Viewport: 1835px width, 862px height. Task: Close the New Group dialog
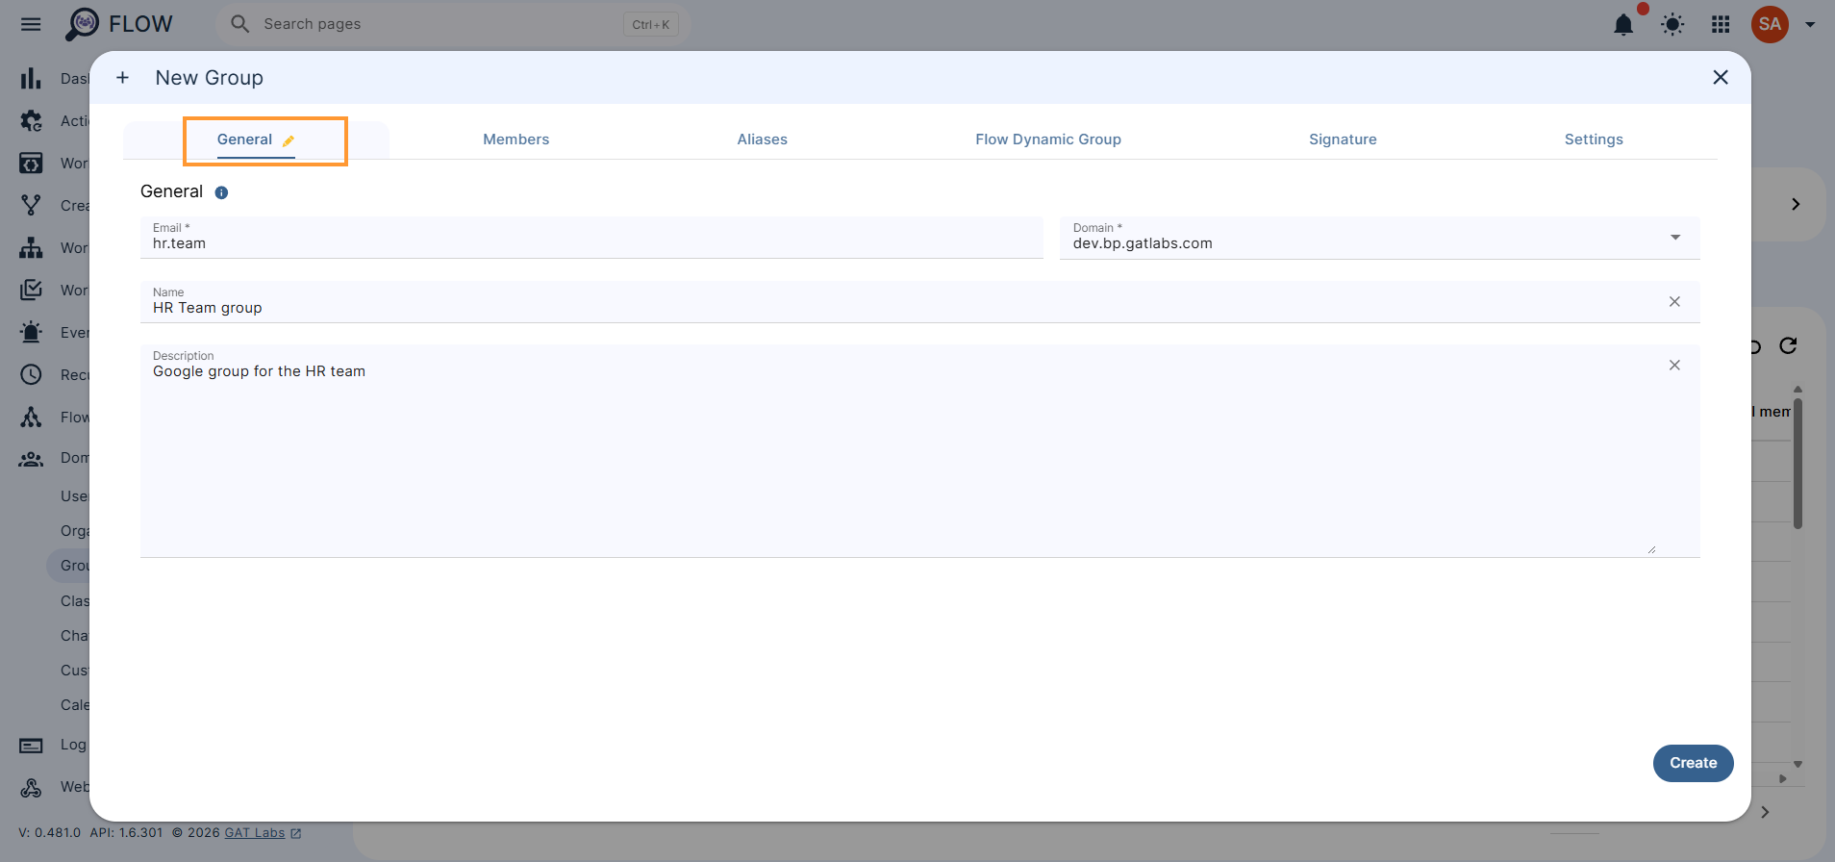(1721, 78)
